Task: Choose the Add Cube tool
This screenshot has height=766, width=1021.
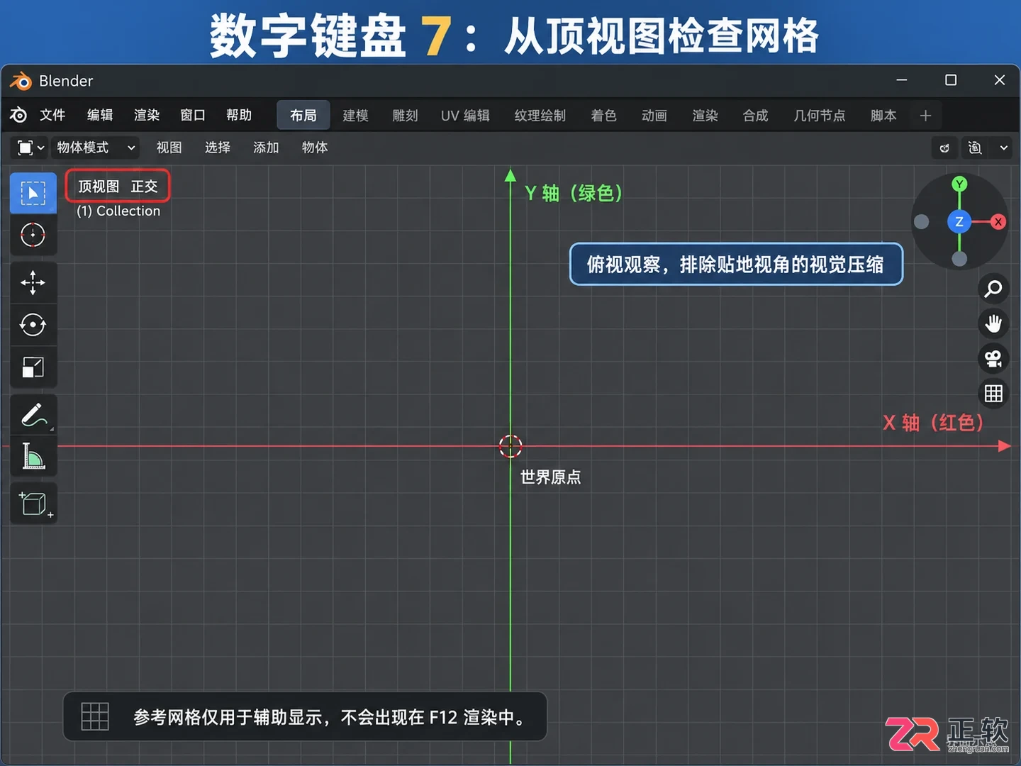Action: (x=33, y=504)
